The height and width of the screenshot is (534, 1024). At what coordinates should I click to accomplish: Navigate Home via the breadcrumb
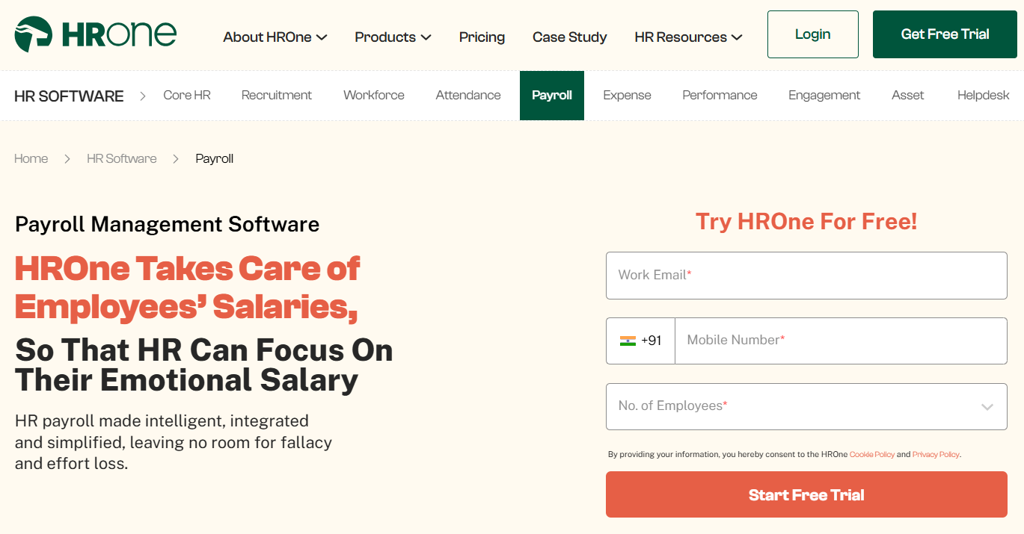click(x=31, y=158)
